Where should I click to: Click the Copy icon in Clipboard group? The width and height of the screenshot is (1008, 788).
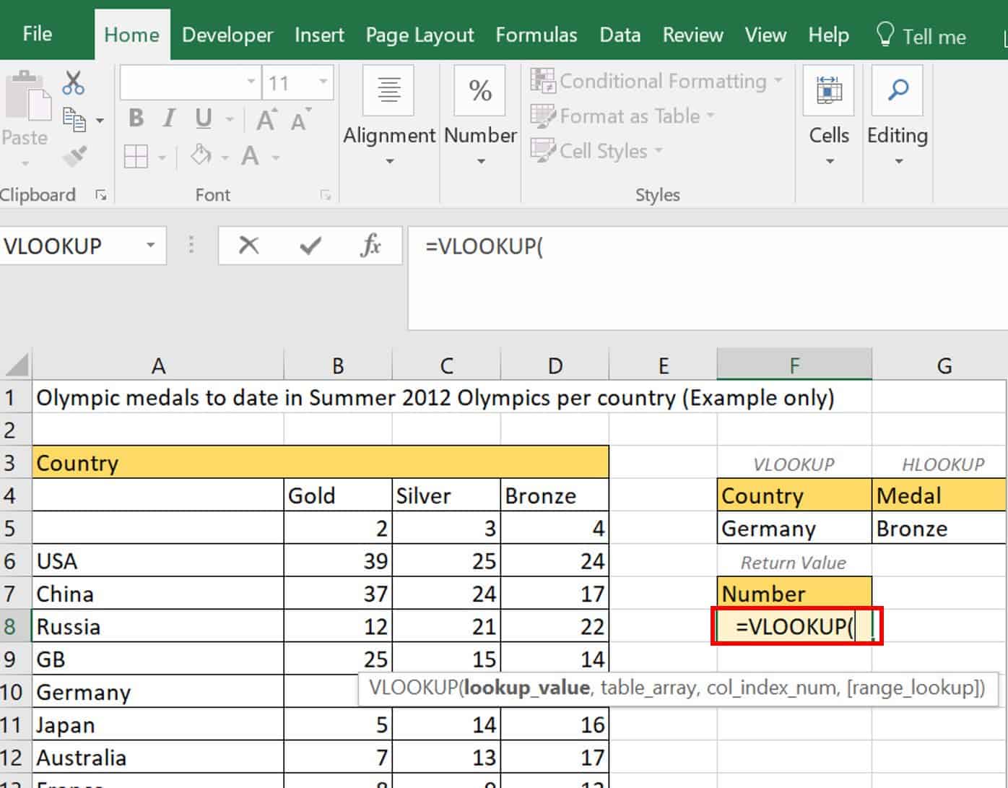(x=74, y=119)
